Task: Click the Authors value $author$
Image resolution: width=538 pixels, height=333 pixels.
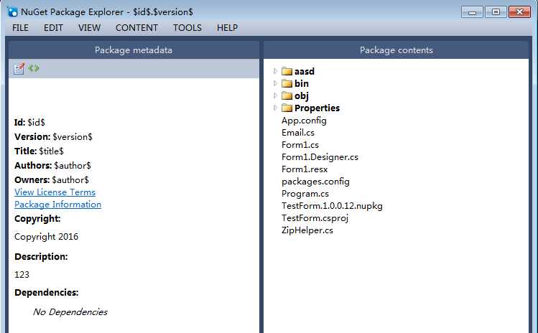Action: (73, 166)
